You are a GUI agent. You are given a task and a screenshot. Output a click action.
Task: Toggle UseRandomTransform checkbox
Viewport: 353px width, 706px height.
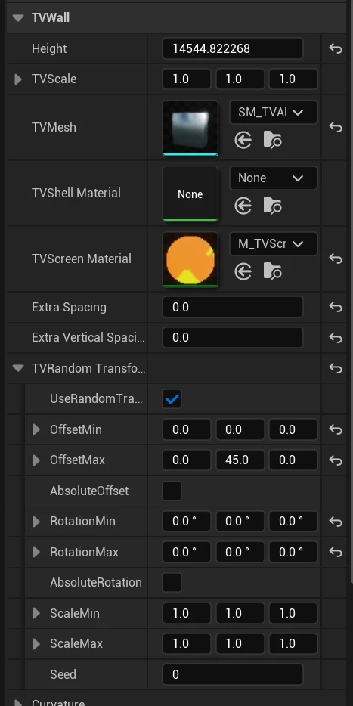click(x=172, y=399)
